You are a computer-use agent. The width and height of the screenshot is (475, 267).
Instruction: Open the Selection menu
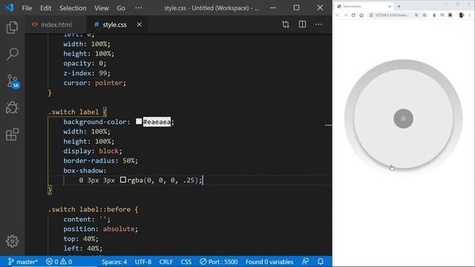tap(73, 8)
